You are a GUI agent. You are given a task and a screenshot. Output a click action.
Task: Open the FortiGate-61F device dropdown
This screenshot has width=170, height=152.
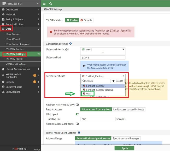38,4
